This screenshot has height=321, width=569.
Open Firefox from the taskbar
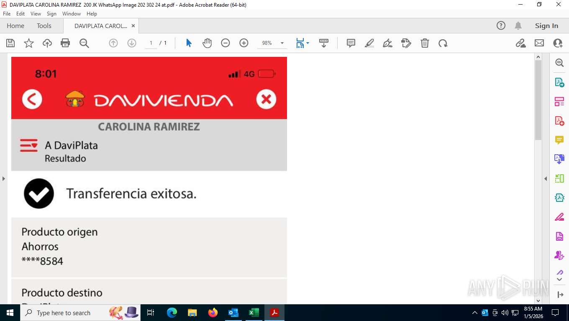click(x=213, y=313)
